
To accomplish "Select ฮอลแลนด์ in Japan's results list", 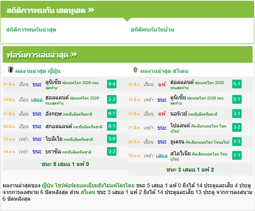I will [57, 97].
